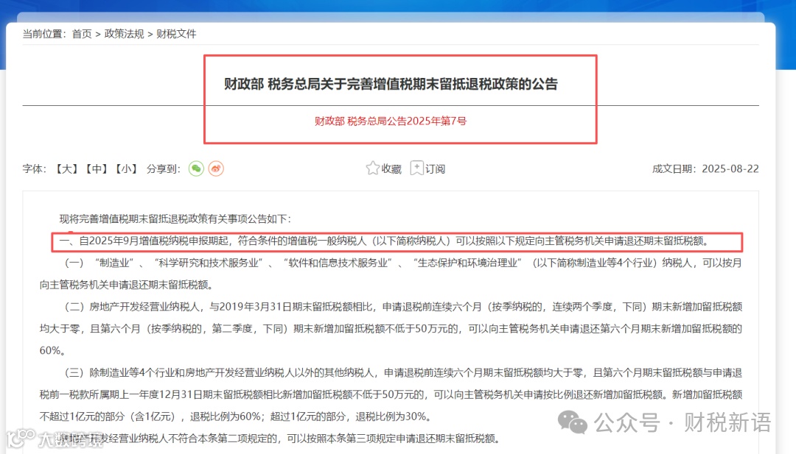Click the bookmark icon next to 订阅
The height and width of the screenshot is (454, 796).
coord(416,168)
